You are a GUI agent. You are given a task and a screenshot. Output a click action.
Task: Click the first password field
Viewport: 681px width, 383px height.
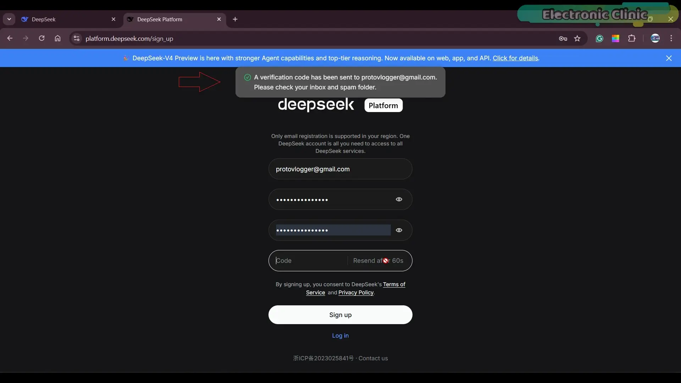(x=340, y=199)
